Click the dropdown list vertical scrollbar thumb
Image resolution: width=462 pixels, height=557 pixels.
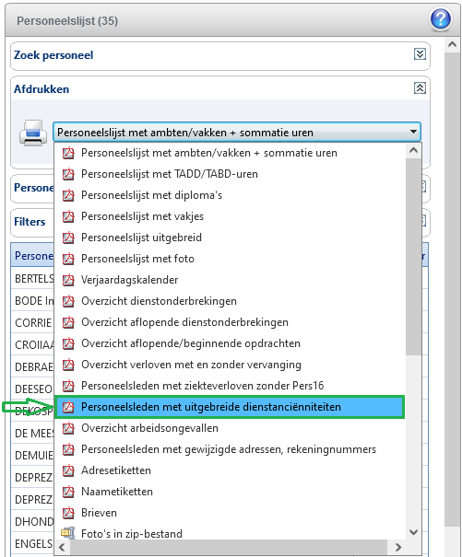pos(413,257)
